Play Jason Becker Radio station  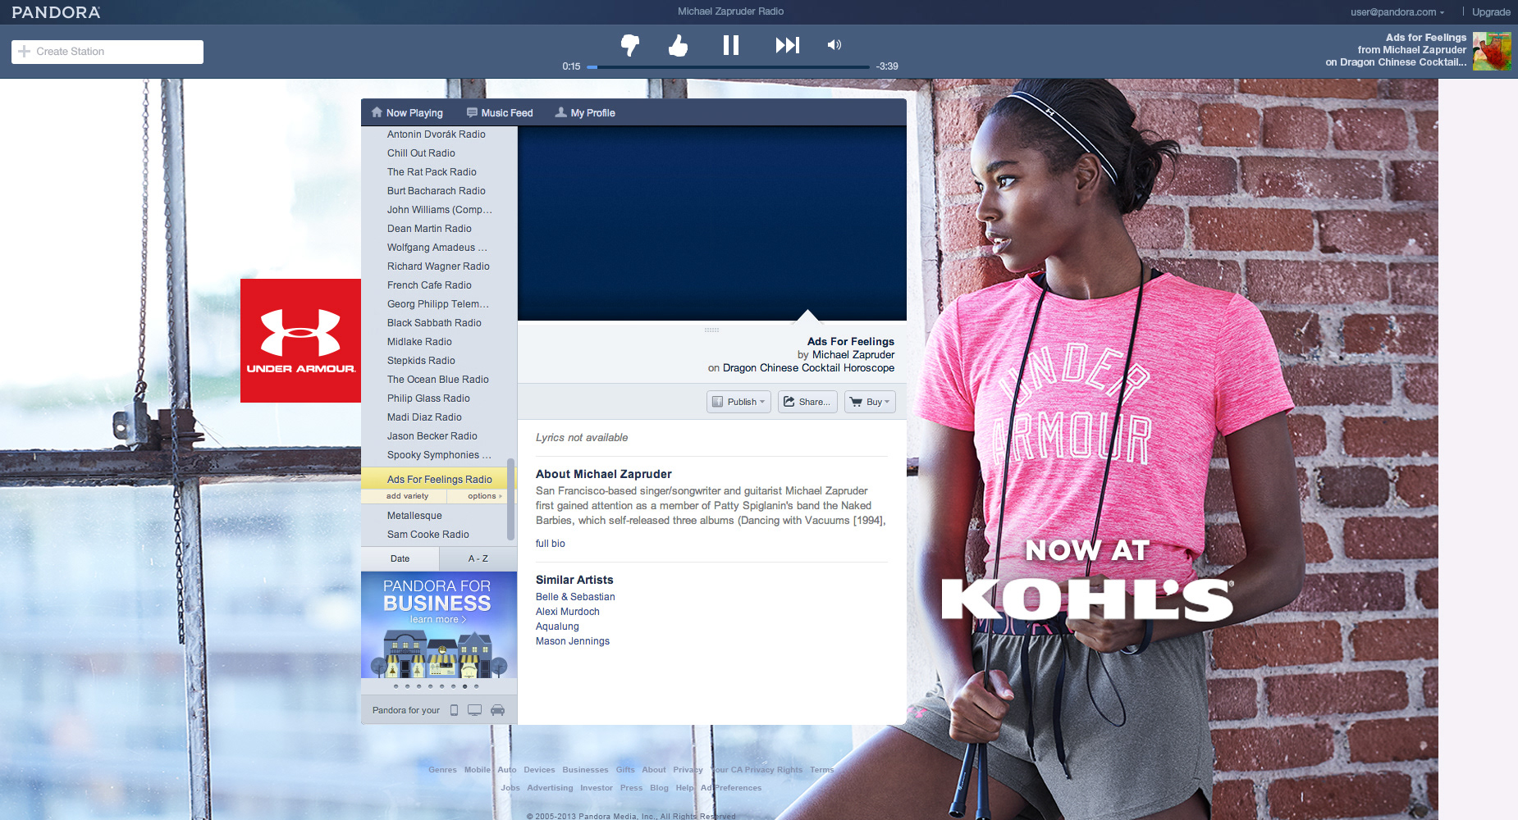point(432,436)
